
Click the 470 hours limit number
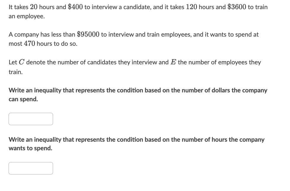29,44
